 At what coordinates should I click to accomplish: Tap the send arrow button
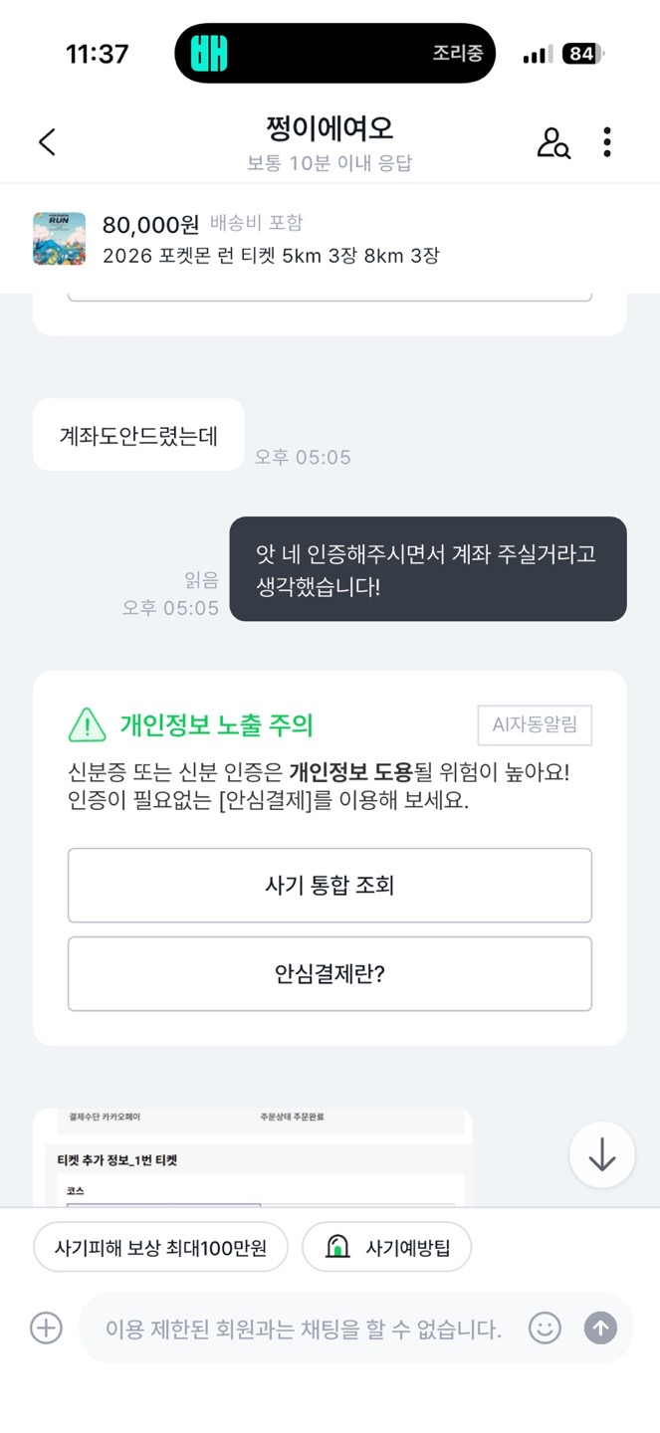pos(600,1328)
